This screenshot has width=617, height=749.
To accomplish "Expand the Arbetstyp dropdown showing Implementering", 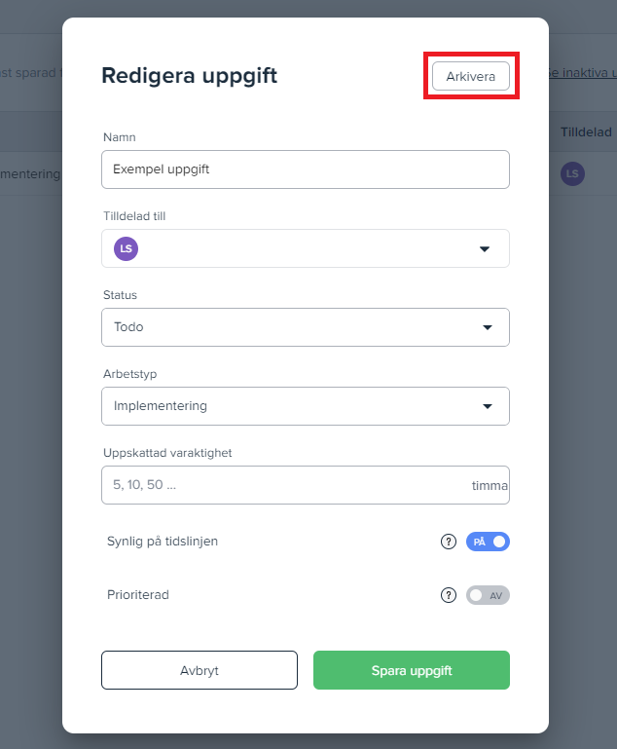I will [x=305, y=406].
